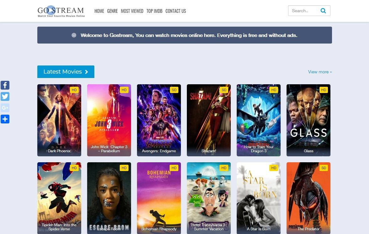Open the Top IMDB section

[154, 11]
